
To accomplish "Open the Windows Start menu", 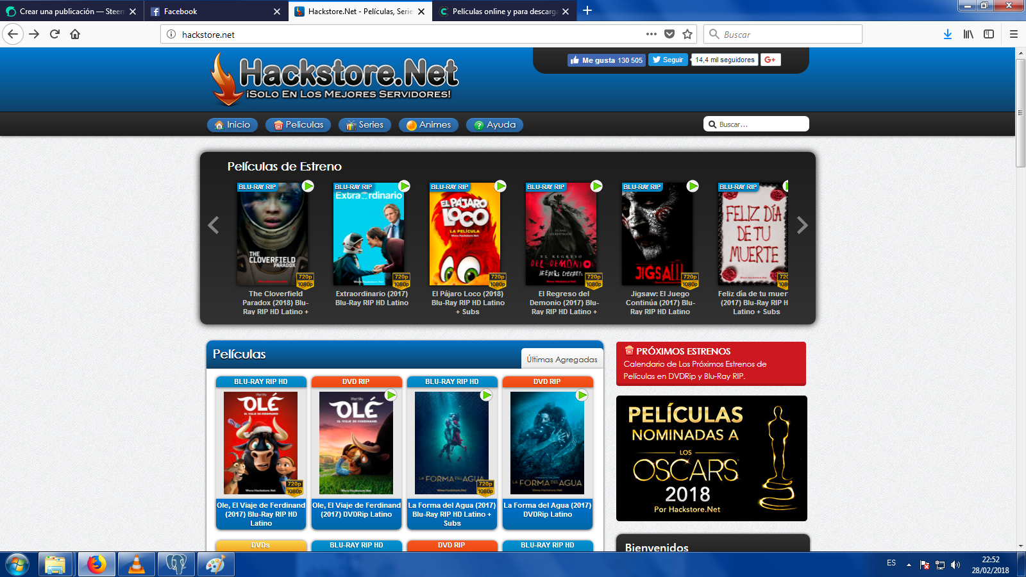I will (17, 565).
